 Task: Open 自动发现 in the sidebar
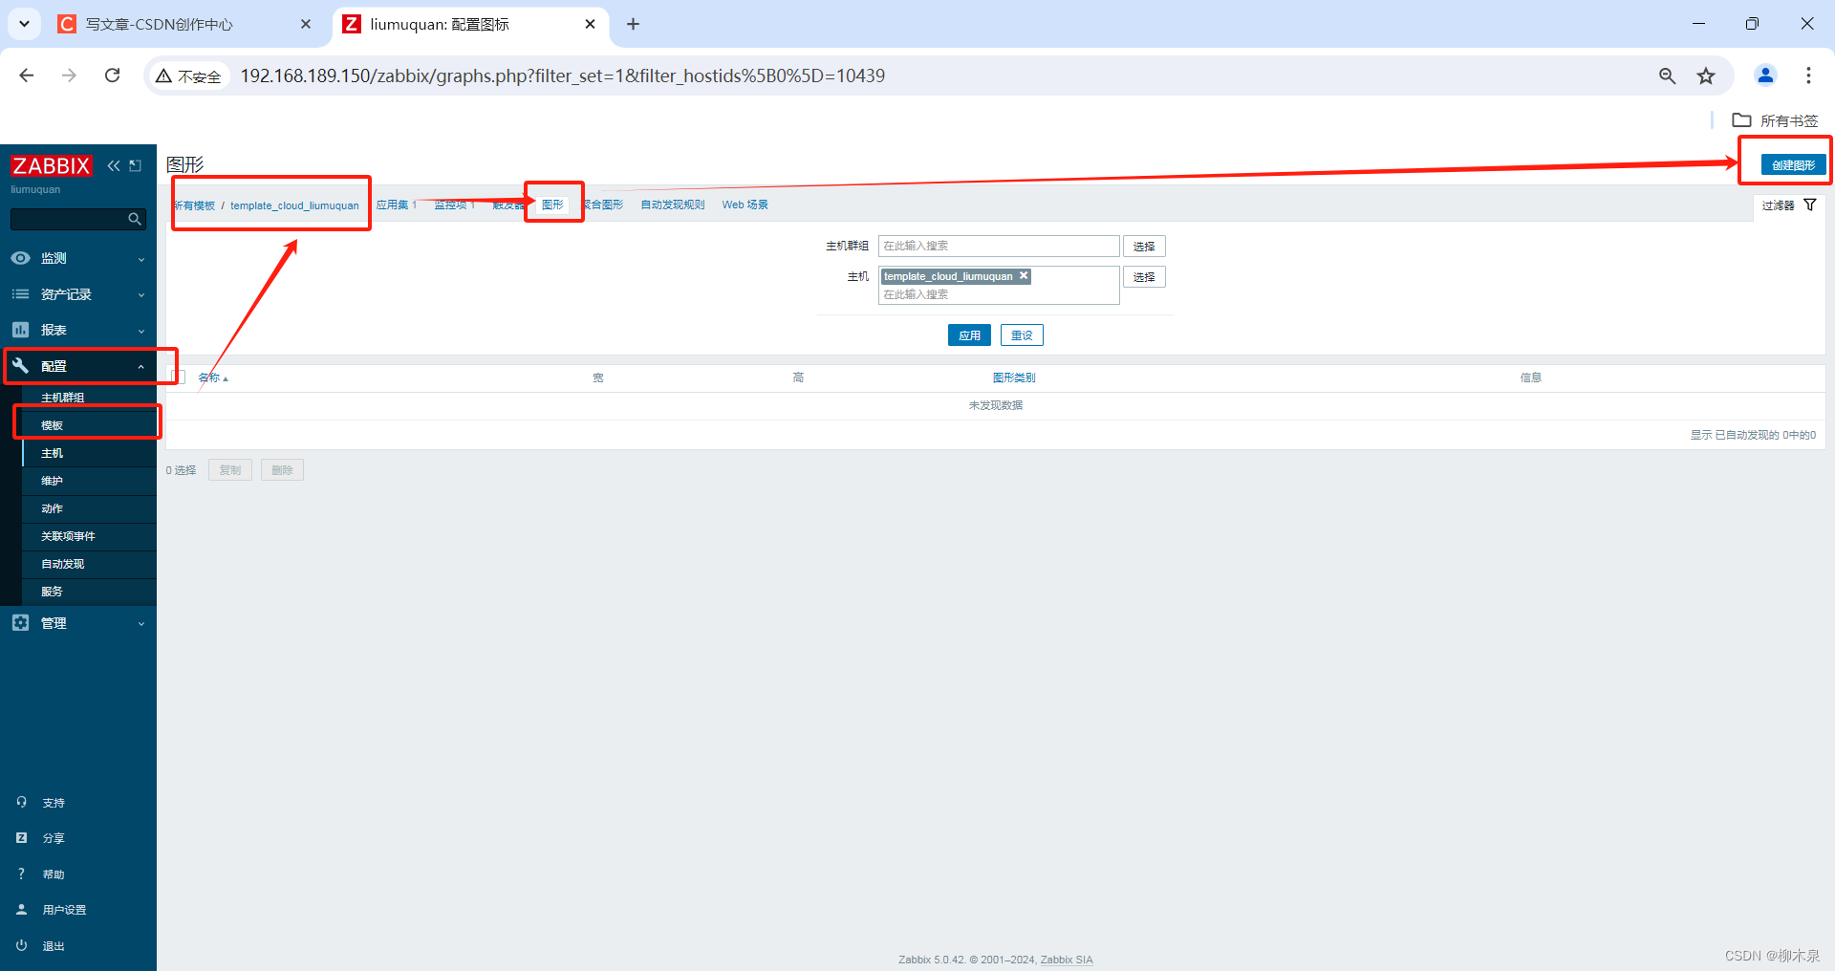click(x=63, y=564)
